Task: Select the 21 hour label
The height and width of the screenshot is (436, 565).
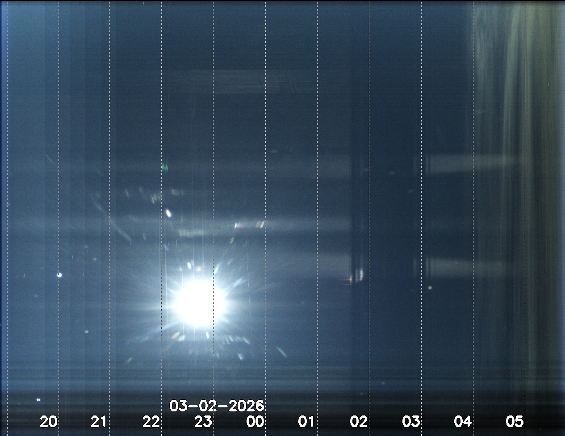Action: pos(99,421)
